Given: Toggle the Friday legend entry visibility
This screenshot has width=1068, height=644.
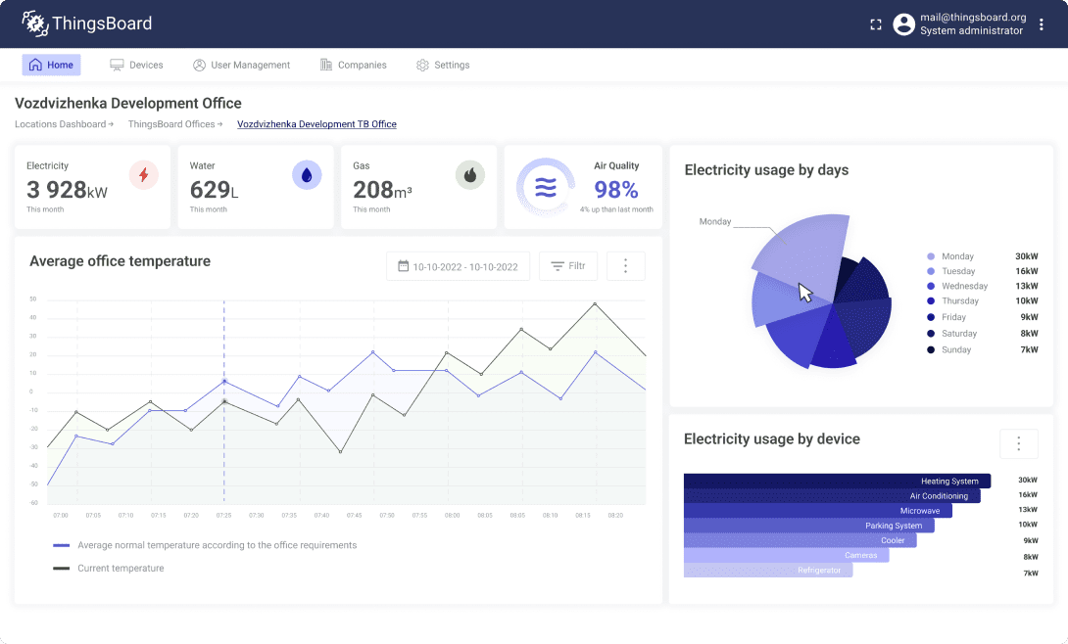Looking at the screenshot, I should (x=954, y=317).
